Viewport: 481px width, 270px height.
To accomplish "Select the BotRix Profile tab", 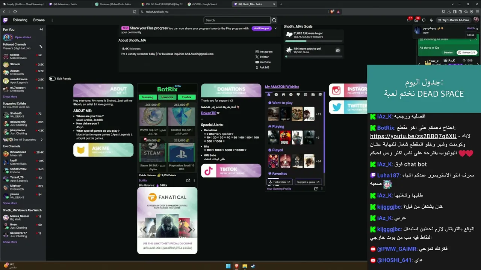I will (x=187, y=97).
